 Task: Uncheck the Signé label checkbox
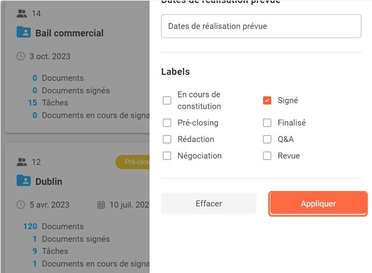(267, 100)
